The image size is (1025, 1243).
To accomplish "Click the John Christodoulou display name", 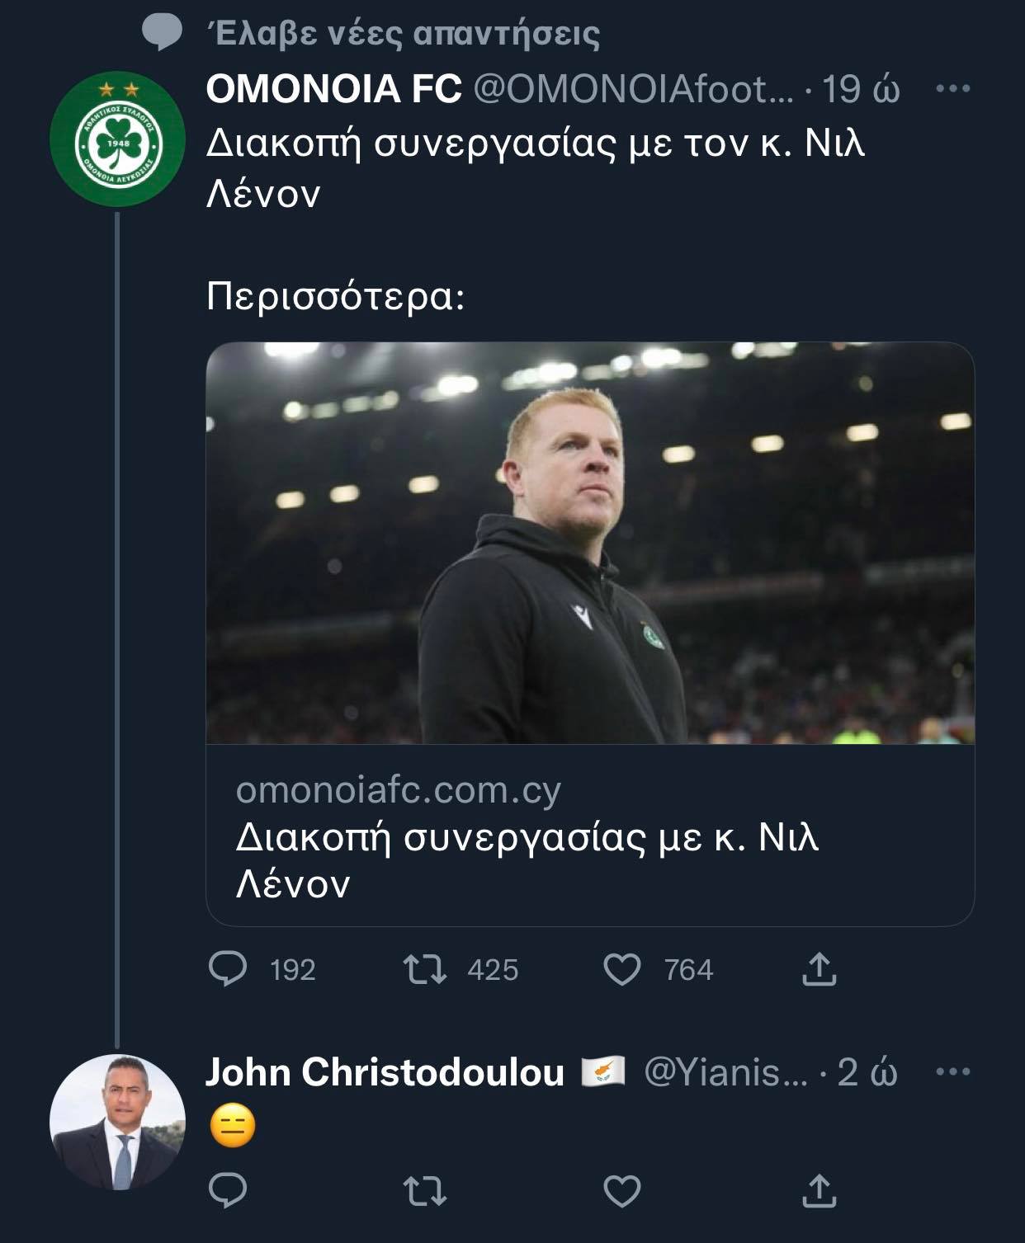I will coord(385,1072).
